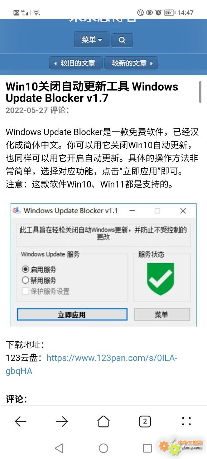Click the 菜单 button in Blocker window
The image size is (207, 459).
pos(162,314)
